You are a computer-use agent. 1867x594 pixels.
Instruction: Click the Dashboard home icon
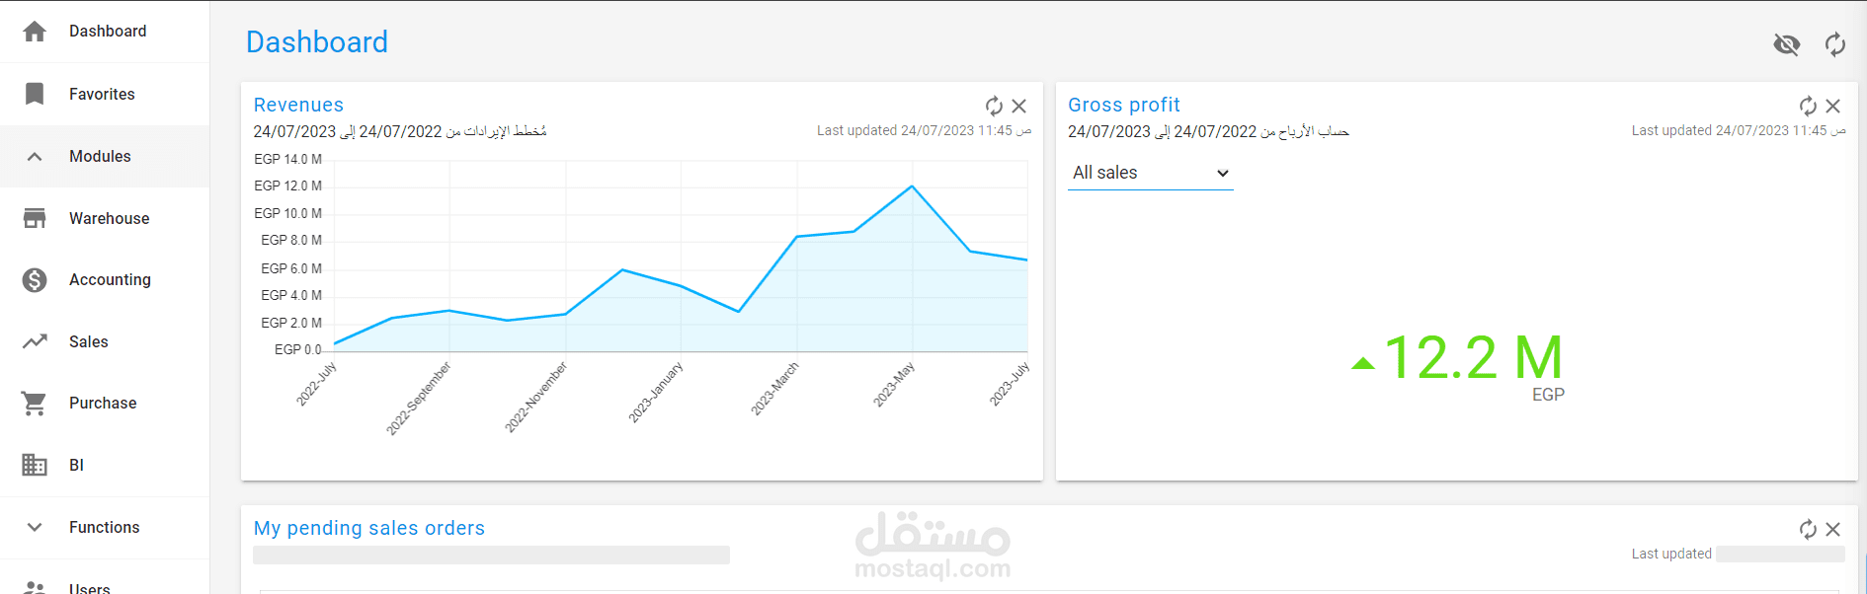point(35,32)
